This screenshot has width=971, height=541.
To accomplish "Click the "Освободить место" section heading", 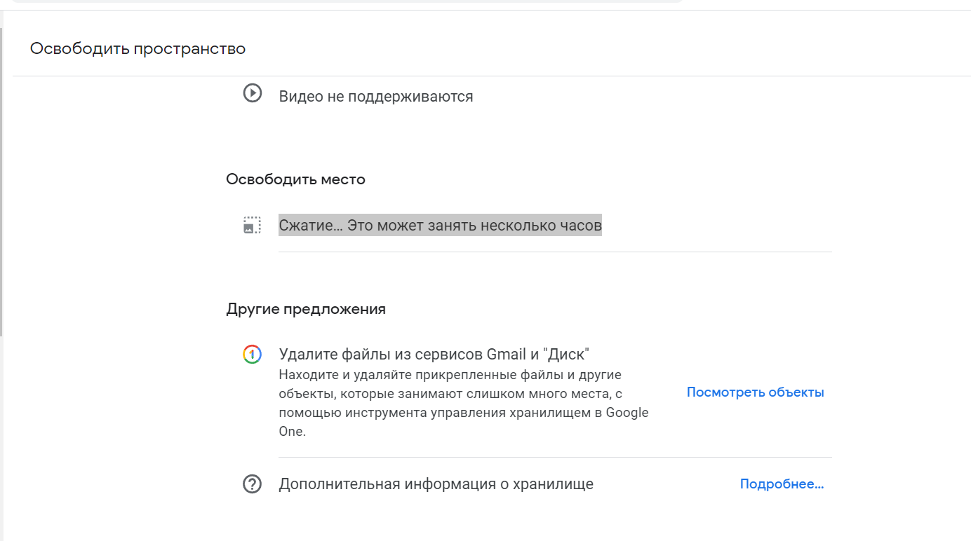I will [295, 179].
